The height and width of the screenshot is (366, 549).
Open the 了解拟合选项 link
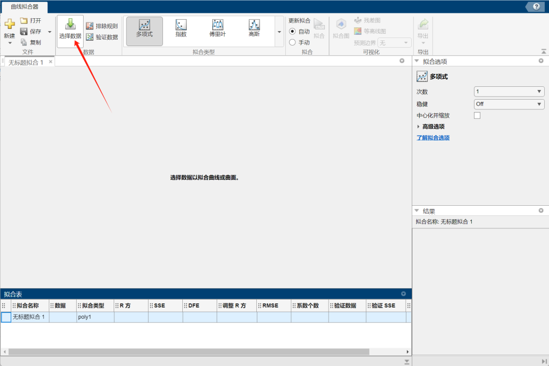pos(433,138)
